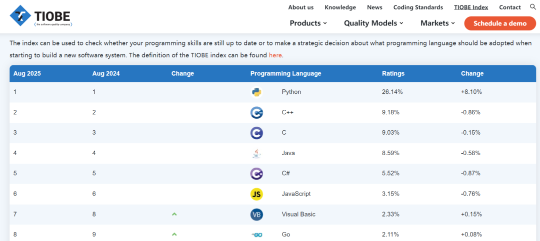
Task: Click the 5.52% rating cell
Action: tap(391, 174)
